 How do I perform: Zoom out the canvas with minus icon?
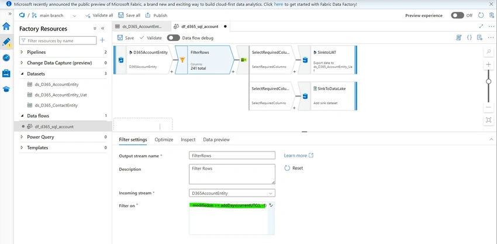pos(488,107)
